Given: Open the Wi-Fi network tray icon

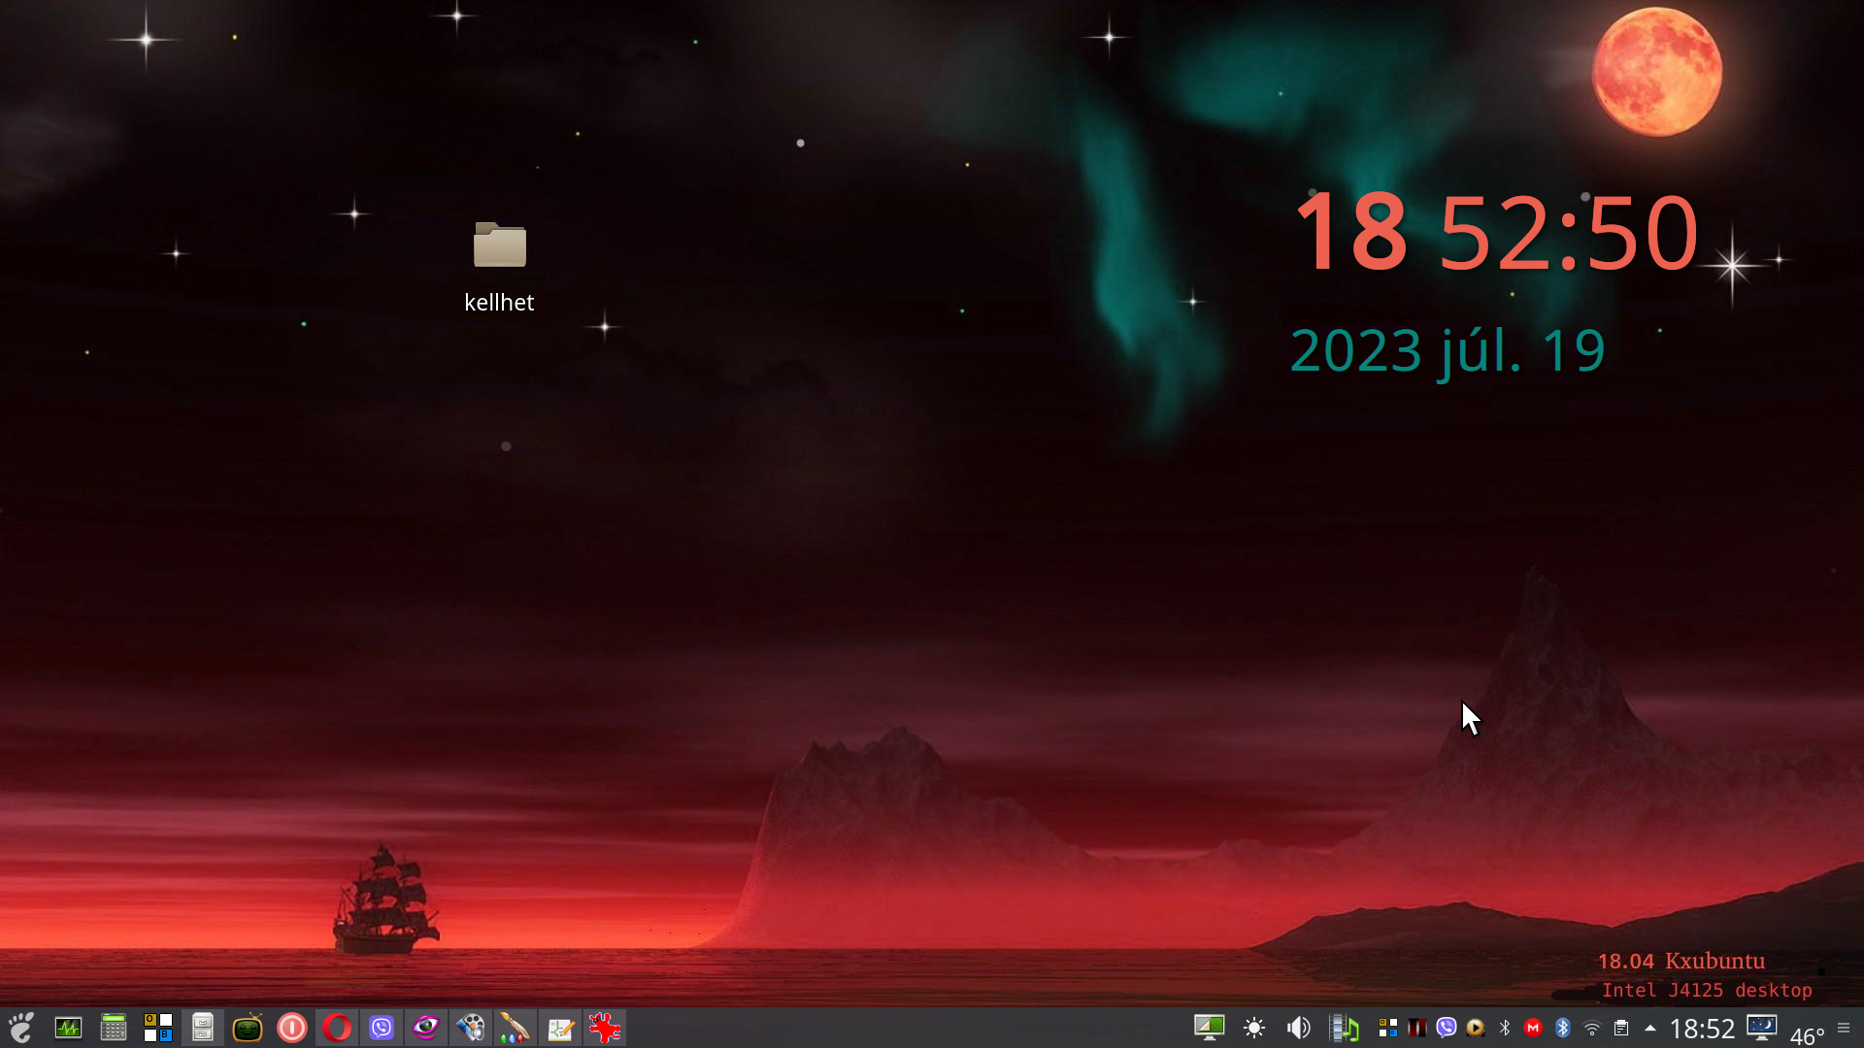Looking at the screenshot, I should point(1591,1028).
